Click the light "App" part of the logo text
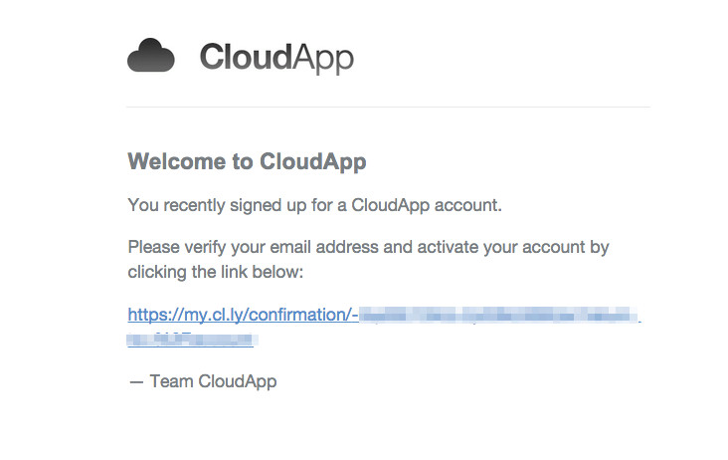 point(322,59)
